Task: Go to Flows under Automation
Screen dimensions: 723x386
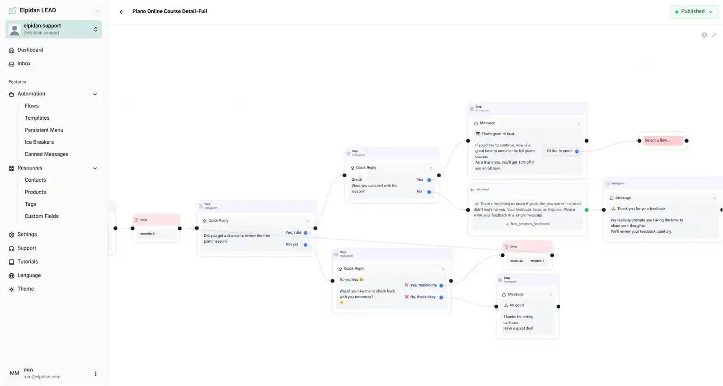Action: tap(32, 106)
